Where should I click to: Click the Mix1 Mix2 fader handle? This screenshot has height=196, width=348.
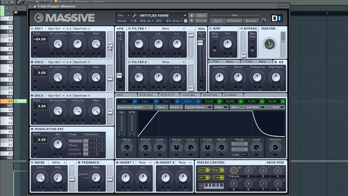[x=200, y=42]
